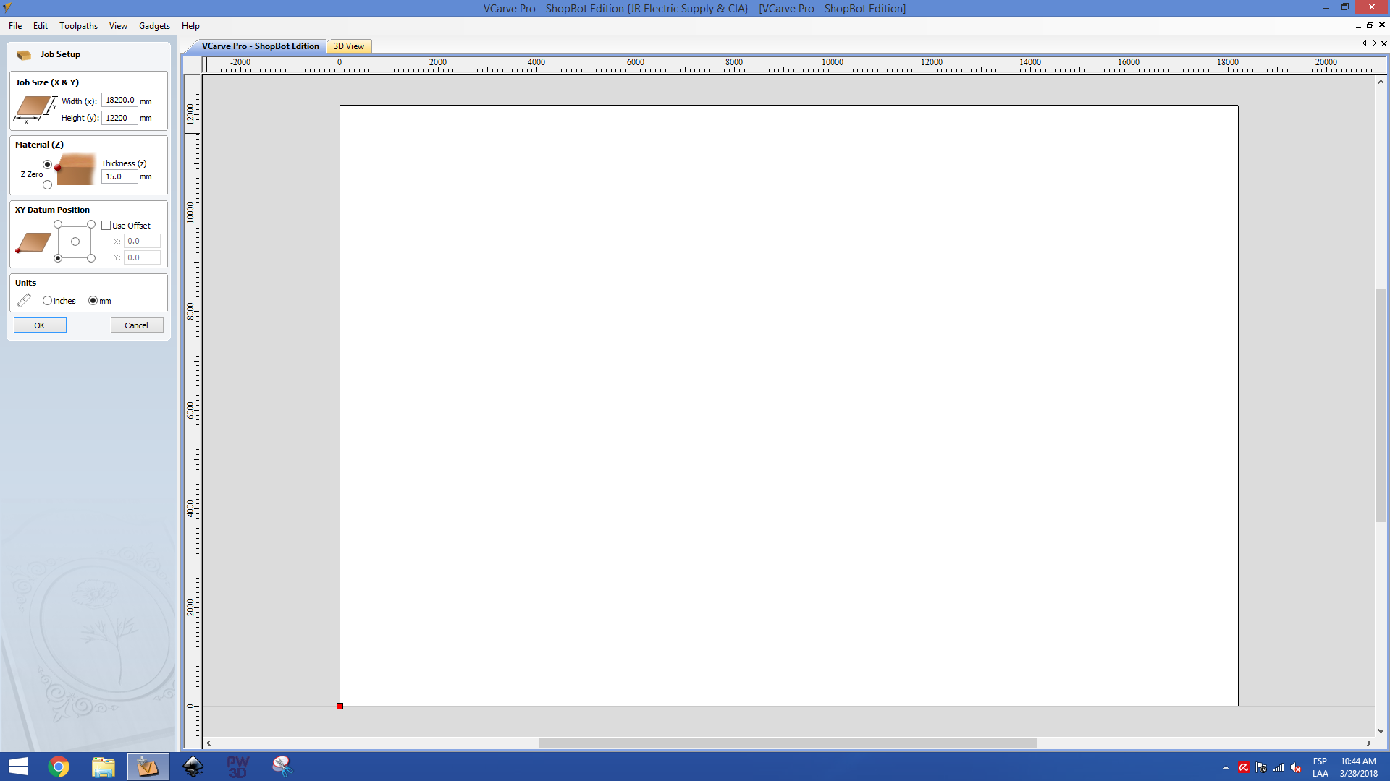Select inches units
This screenshot has height=781, width=1390.
48,301
